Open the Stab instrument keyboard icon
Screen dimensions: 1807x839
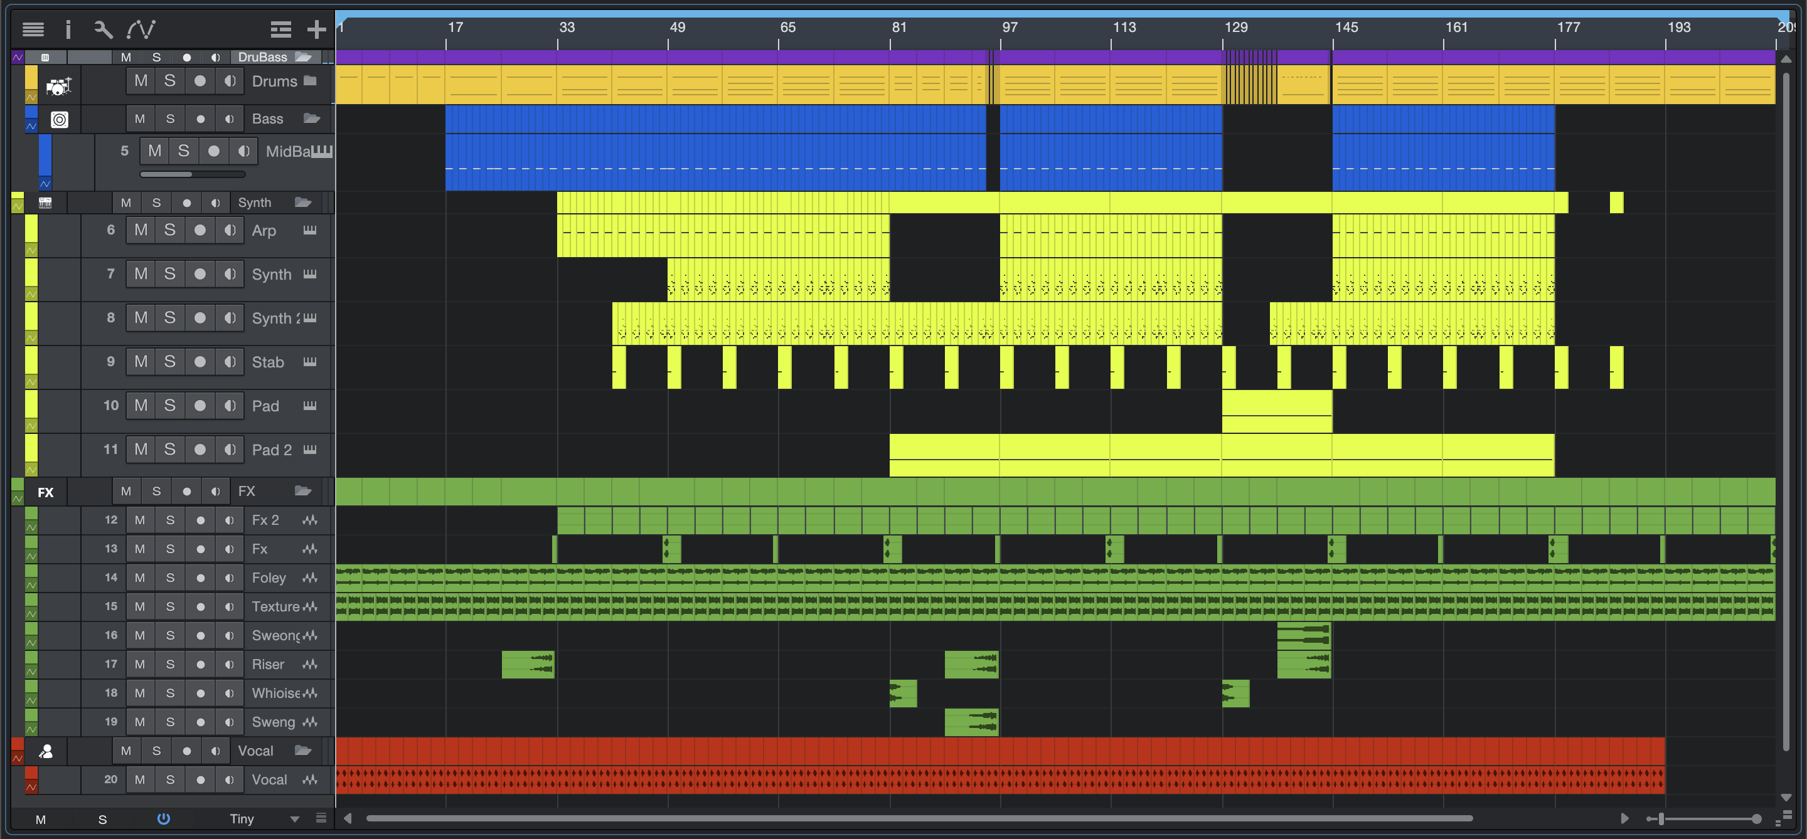309,362
